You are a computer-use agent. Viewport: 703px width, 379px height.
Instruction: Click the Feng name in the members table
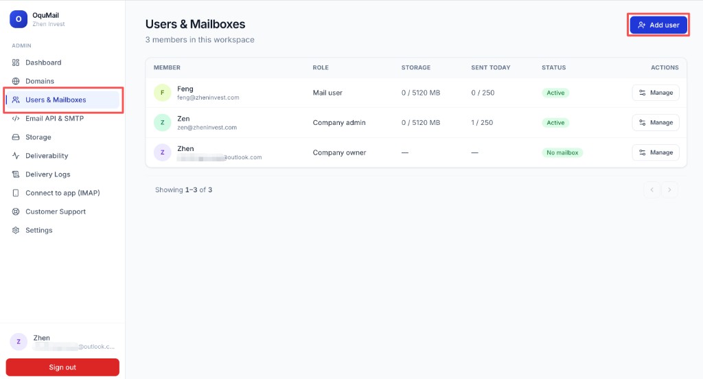tap(185, 89)
